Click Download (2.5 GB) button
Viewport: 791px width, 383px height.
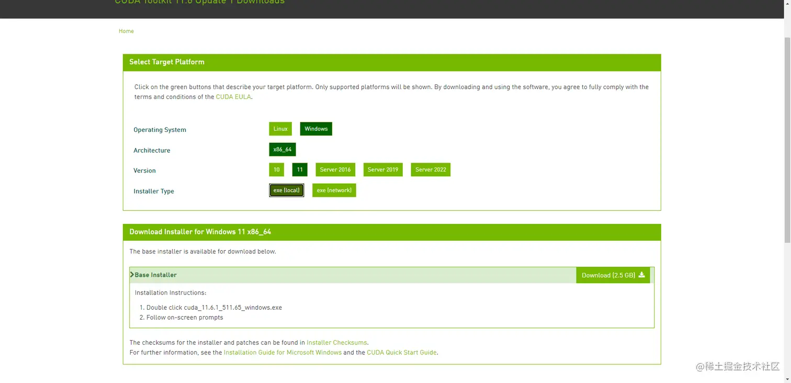[x=613, y=275]
